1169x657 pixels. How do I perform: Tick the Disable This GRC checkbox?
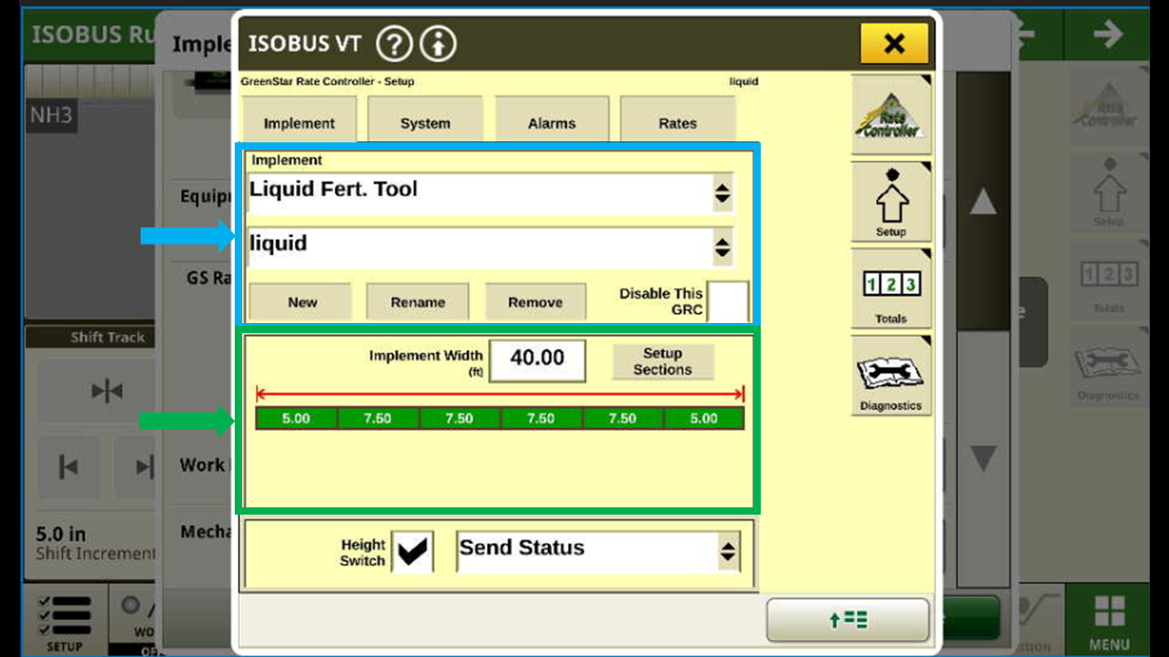pos(728,302)
